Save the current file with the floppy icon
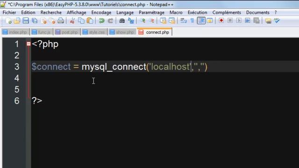This screenshot has width=299, height=168. point(26,21)
